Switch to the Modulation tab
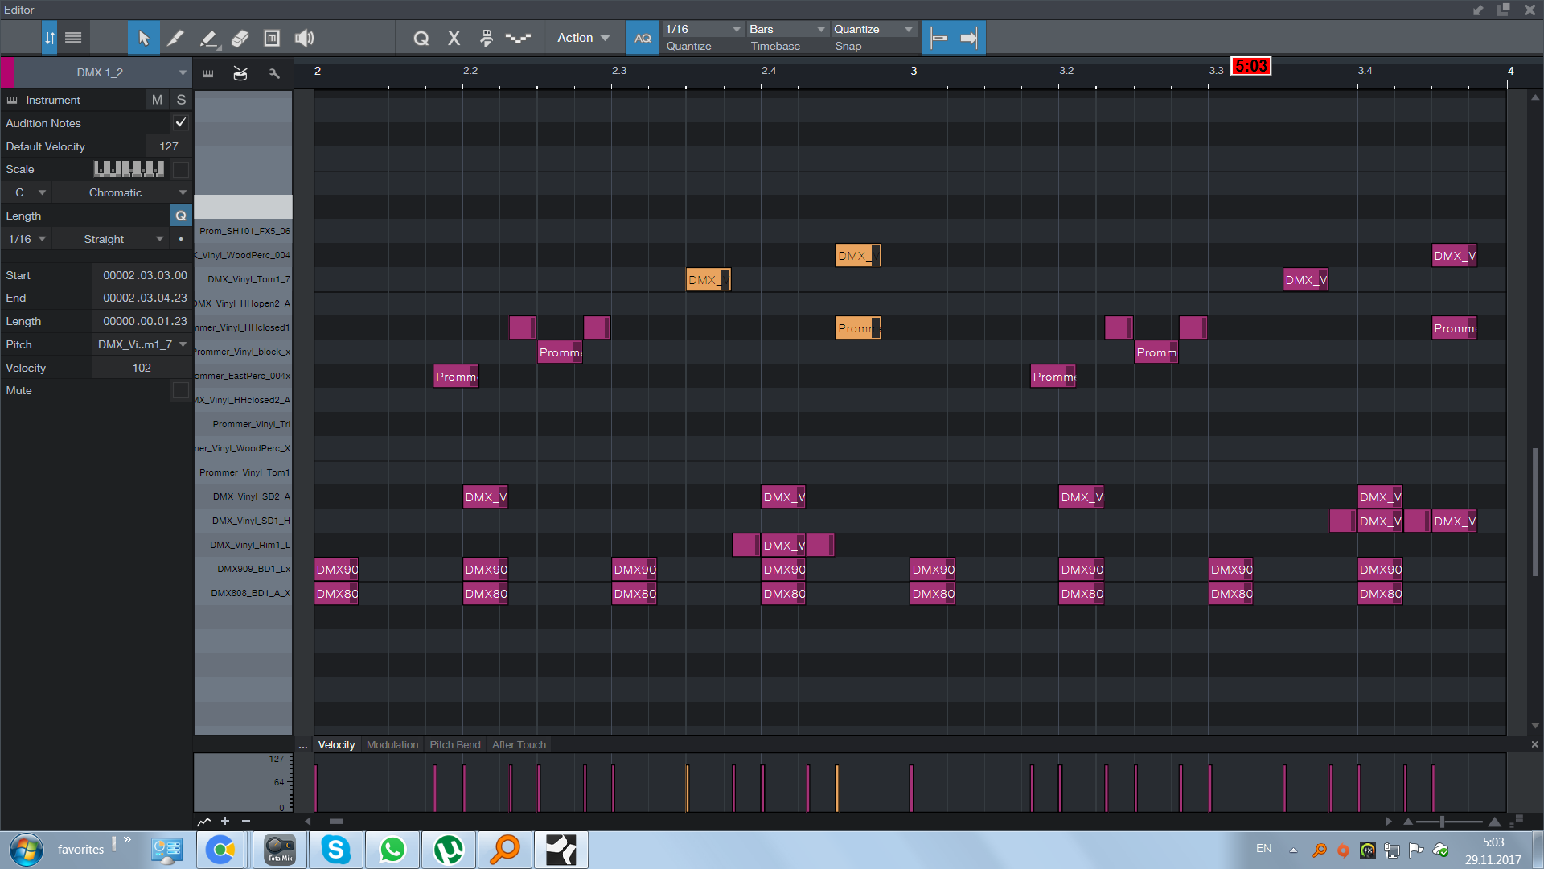1544x869 pixels. tap(392, 745)
